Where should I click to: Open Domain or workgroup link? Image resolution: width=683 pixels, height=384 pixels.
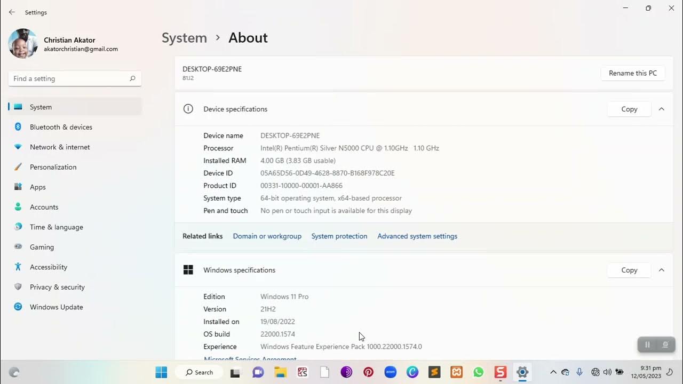point(267,236)
